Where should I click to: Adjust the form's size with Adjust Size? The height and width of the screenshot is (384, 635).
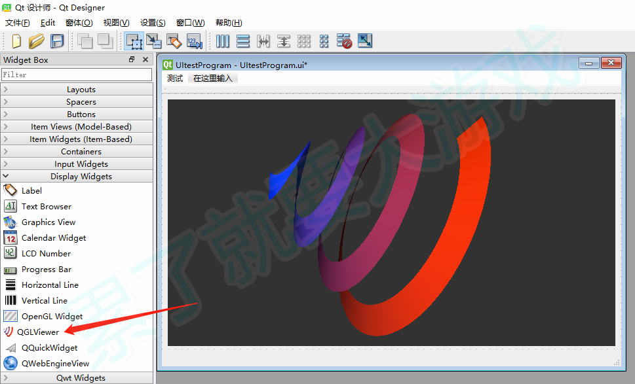click(x=365, y=41)
